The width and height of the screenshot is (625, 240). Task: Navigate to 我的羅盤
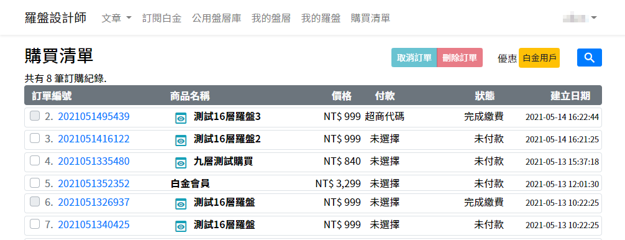click(x=321, y=18)
